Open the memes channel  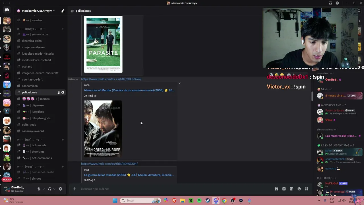(x=40, y=99)
